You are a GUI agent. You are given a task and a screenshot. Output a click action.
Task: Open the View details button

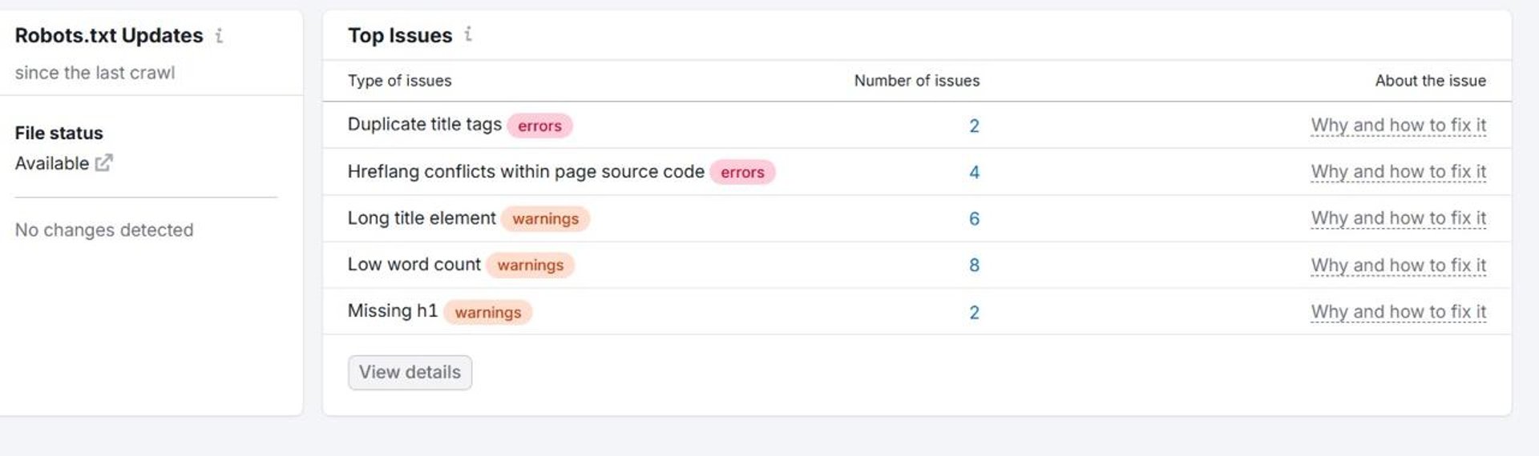point(410,373)
